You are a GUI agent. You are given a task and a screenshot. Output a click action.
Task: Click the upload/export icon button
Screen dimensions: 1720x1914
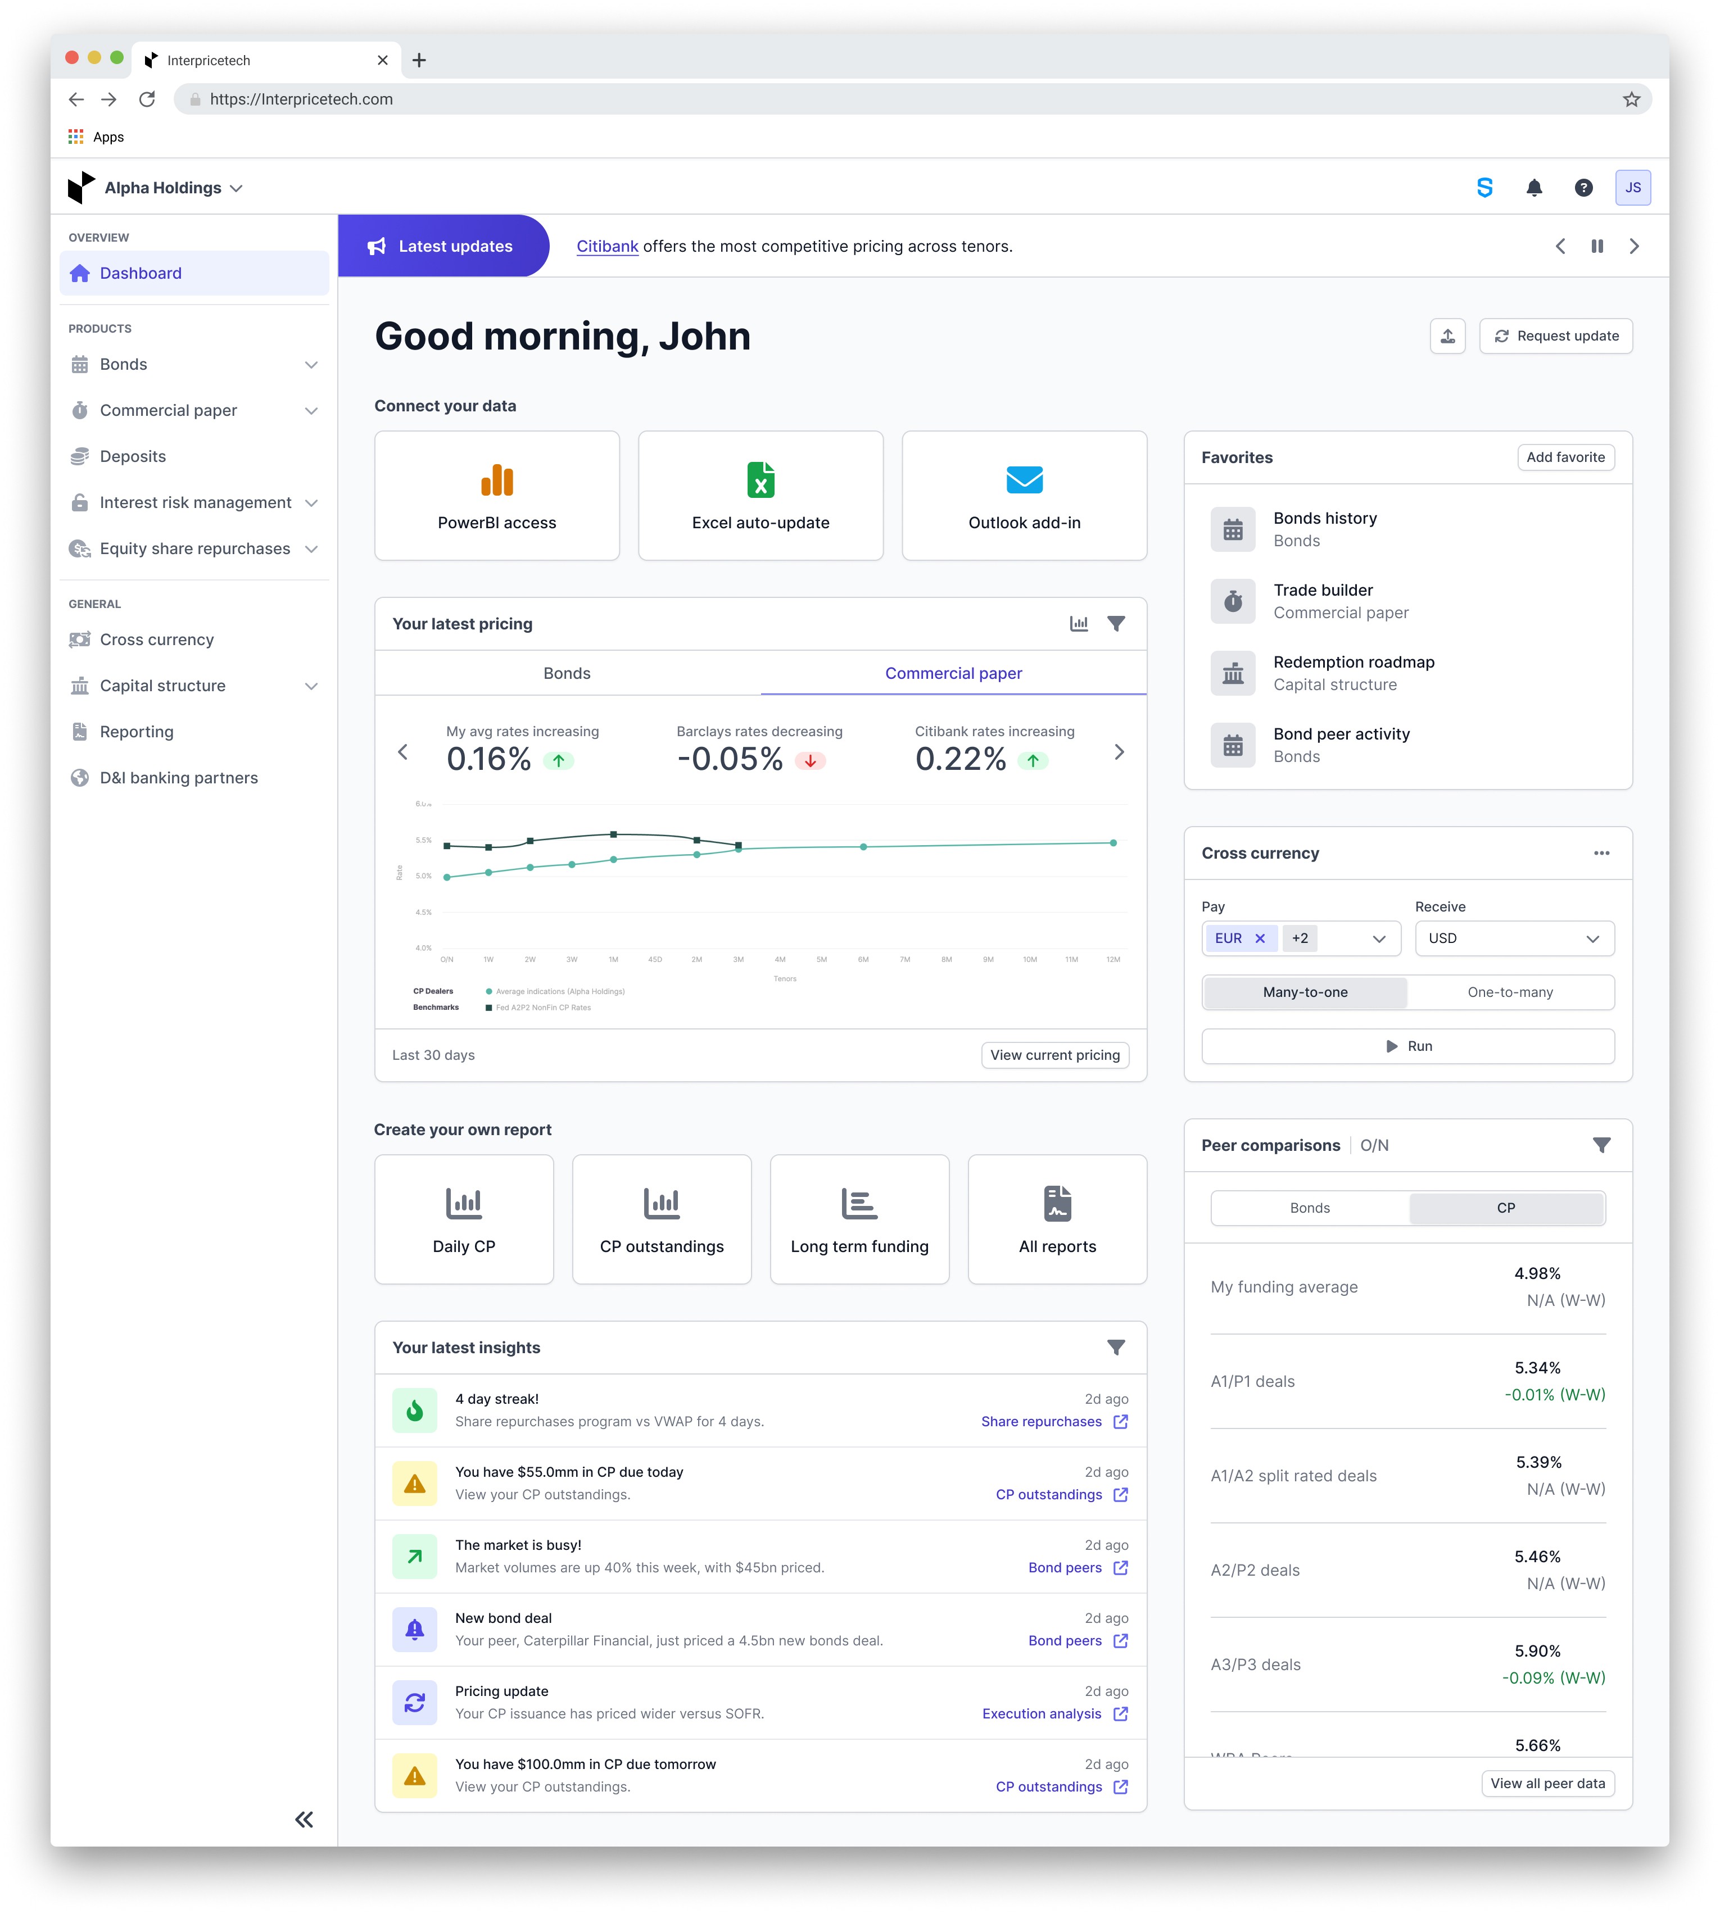click(x=1447, y=336)
